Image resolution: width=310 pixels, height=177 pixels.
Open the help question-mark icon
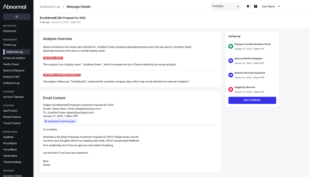coord(256,7)
